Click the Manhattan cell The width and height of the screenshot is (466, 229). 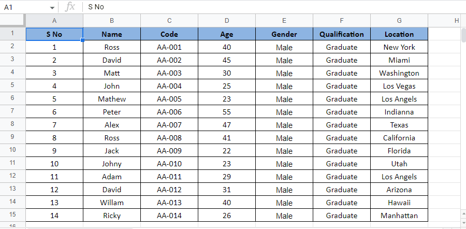pyautogui.click(x=399, y=216)
